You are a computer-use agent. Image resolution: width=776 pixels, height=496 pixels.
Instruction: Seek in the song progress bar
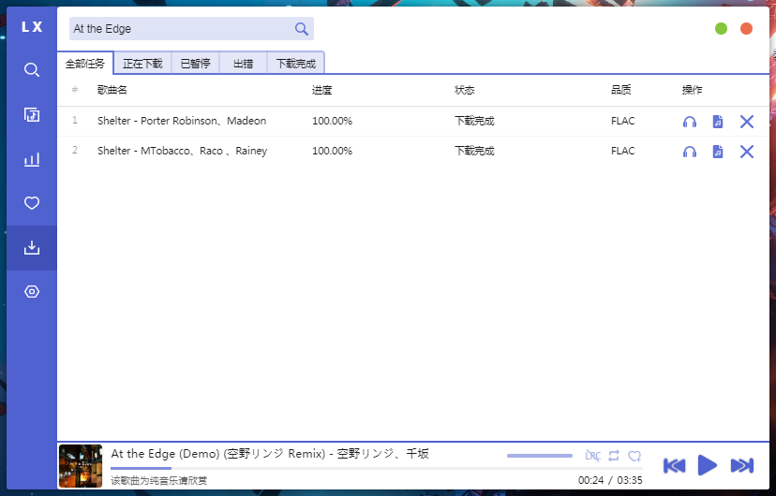pos(377,468)
